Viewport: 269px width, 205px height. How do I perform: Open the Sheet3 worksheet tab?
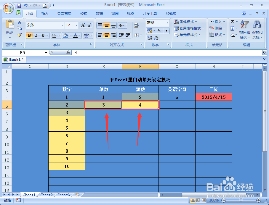[63, 195]
